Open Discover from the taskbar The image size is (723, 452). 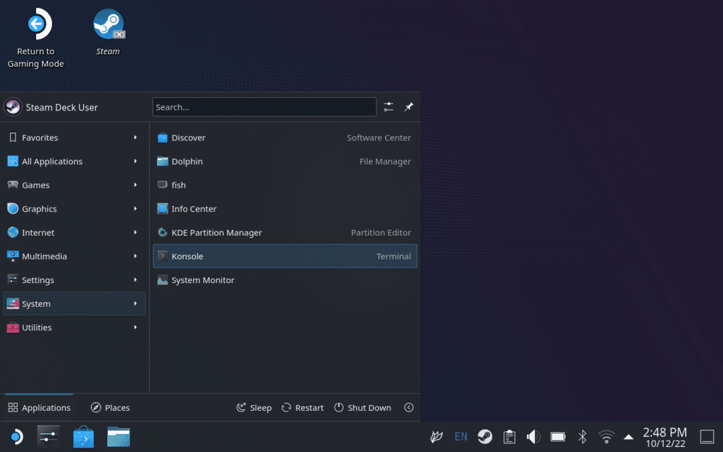[x=84, y=436]
